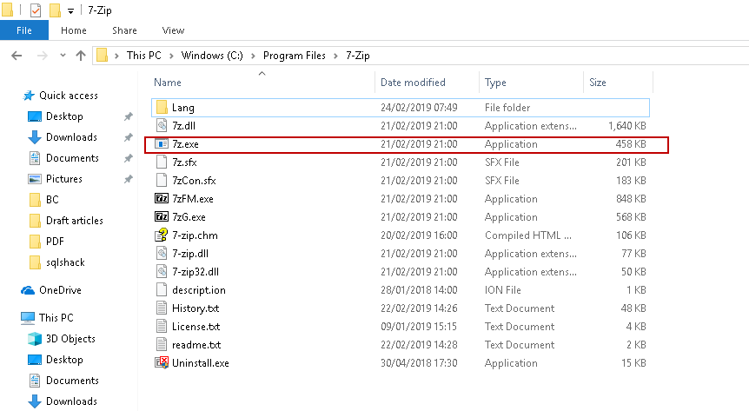Click the Properties icon in title bar

tap(36, 10)
